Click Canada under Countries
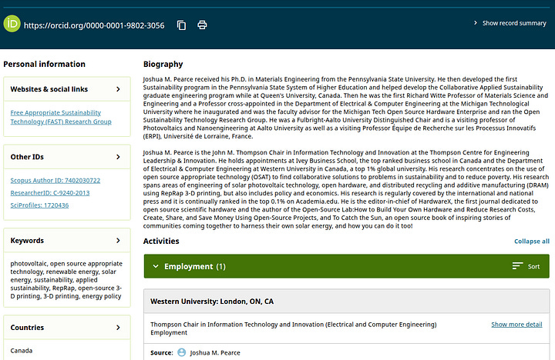Screen dimensions: 555x360 22,351
